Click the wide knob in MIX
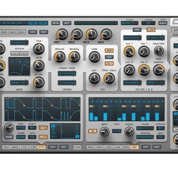 tap(94, 57)
